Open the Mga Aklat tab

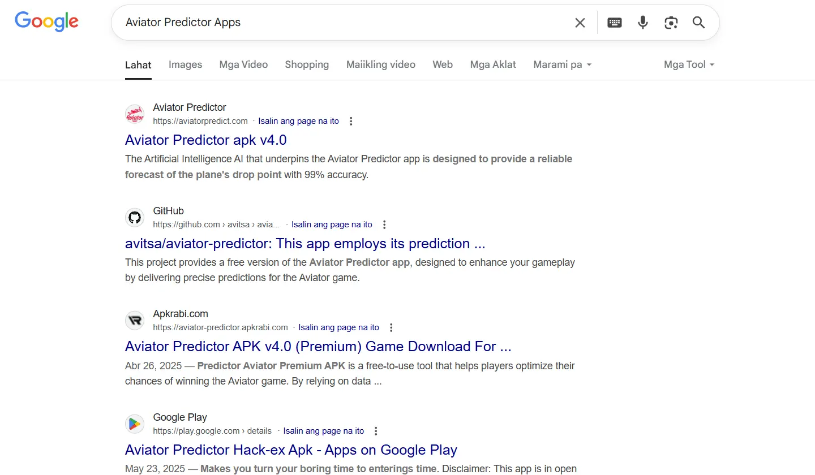(x=493, y=64)
